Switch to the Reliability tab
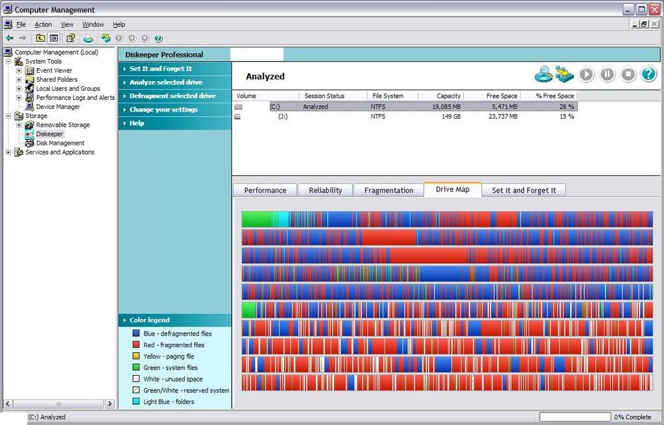Image resolution: width=664 pixels, height=425 pixels. coord(326,190)
